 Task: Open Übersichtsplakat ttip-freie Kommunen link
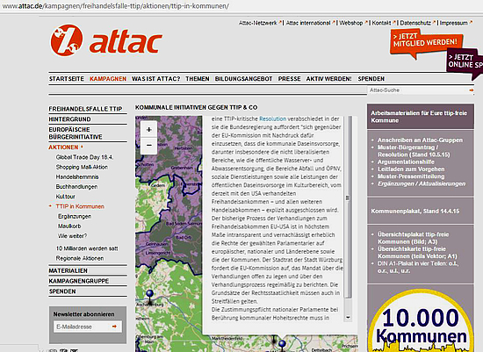[413, 238]
